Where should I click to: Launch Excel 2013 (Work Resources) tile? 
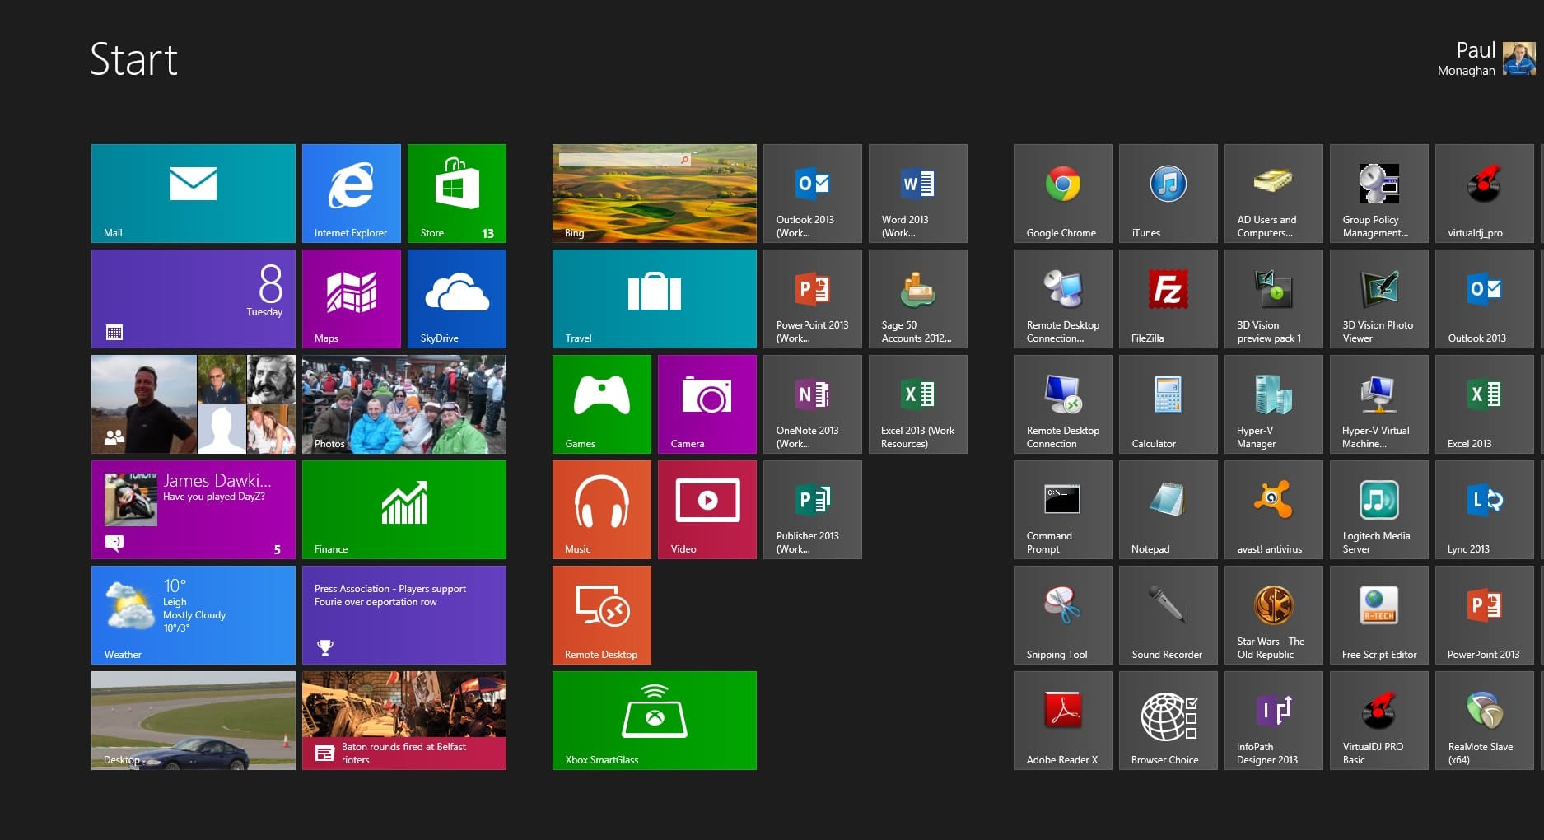tap(918, 404)
